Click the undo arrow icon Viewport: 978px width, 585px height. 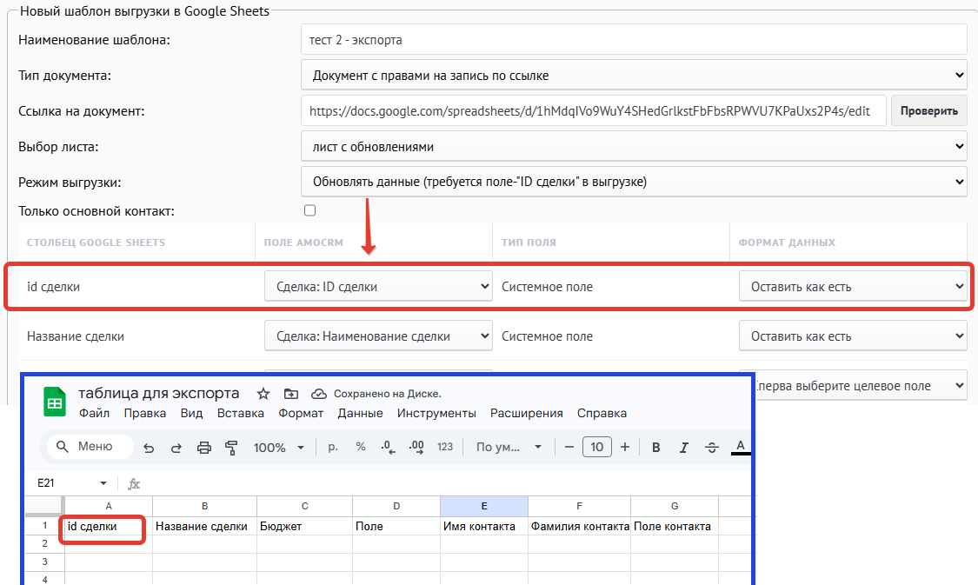pyautogui.click(x=149, y=447)
